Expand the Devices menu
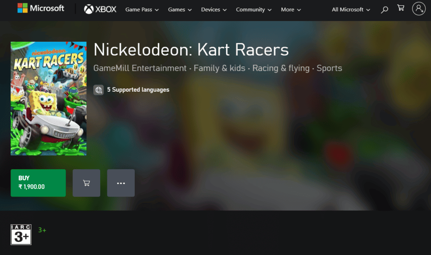The height and width of the screenshot is (255, 431). click(213, 10)
